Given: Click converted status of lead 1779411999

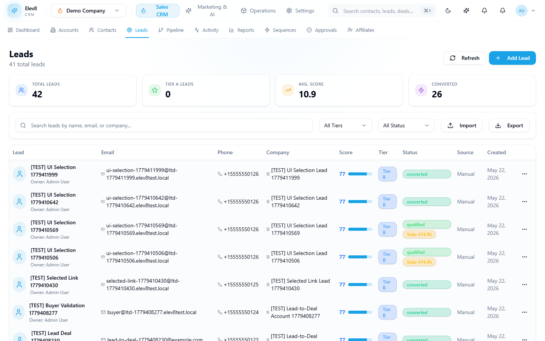Looking at the screenshot, I should pyautogui.click(x=427, y=174).
